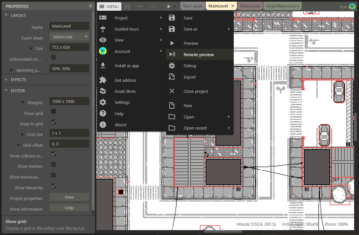Disable the Snap to grid checkbox
Image resolution: width=359 pixels, height=235 pixels.
(54, 122)
